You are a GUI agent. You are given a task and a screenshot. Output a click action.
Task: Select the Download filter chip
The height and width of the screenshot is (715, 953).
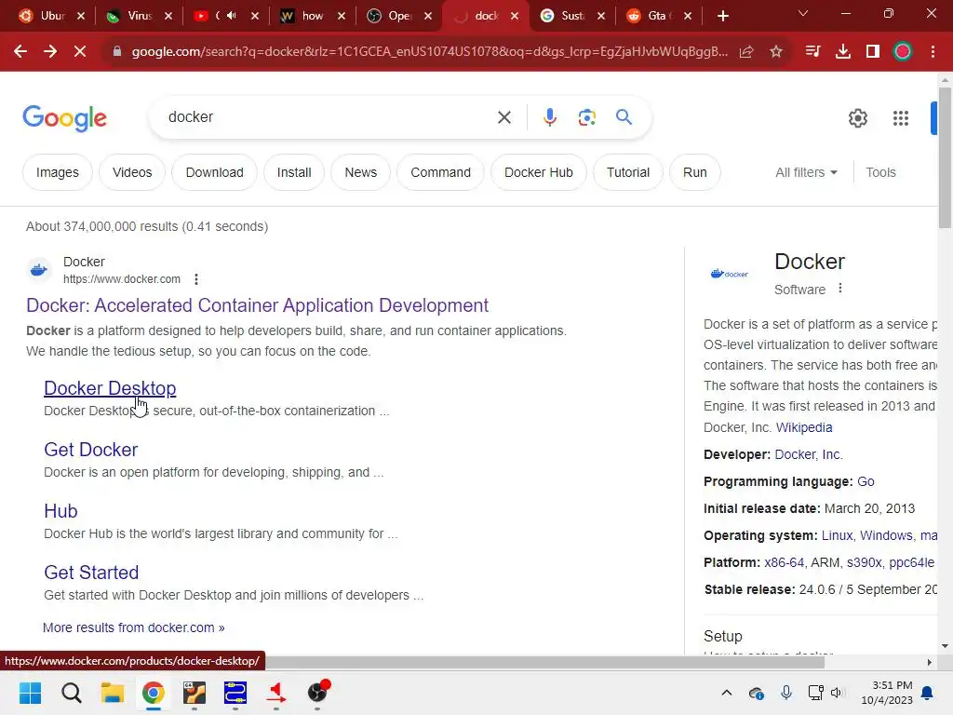[215, 172]
